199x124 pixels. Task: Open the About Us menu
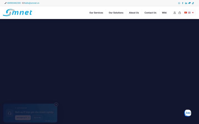pos(134,13)
